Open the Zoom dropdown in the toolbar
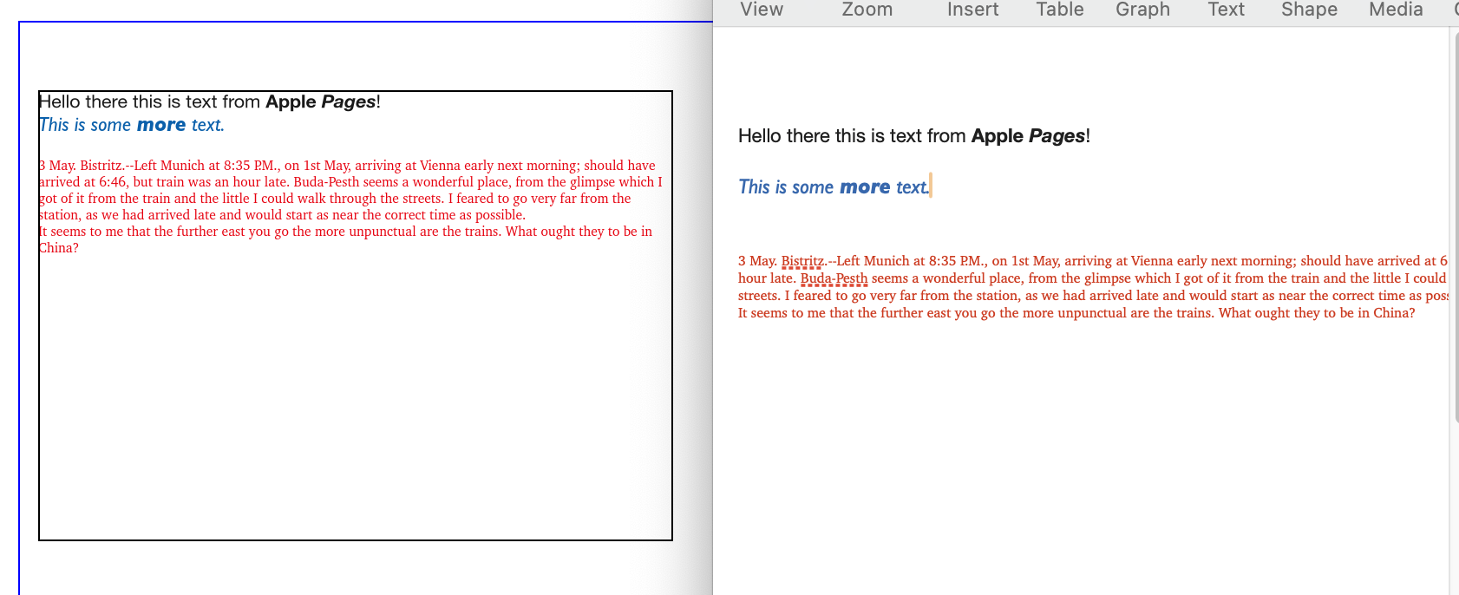The image size is (1459, 595). tap(867, 10)
